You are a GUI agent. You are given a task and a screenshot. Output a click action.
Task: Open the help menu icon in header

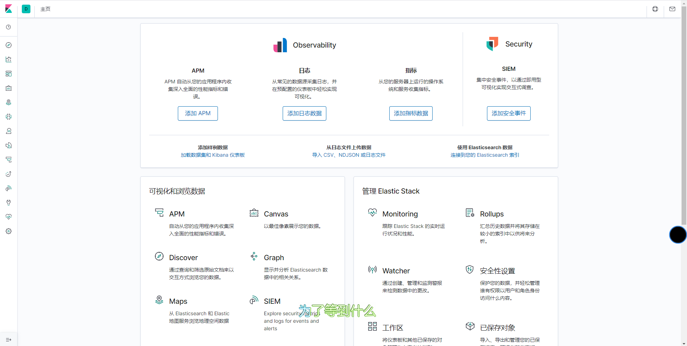[655, 9]
